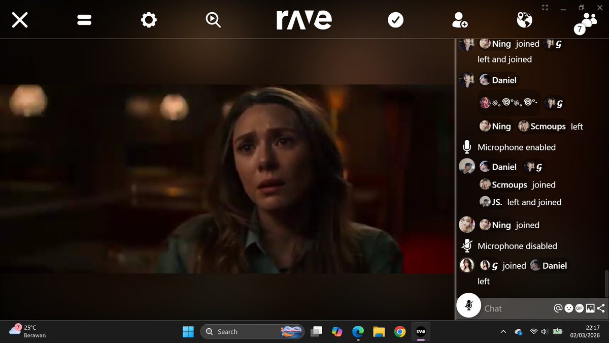Share the room with the share icon
609x343 pixels.
601,308
